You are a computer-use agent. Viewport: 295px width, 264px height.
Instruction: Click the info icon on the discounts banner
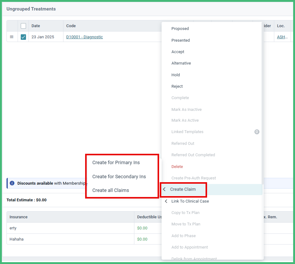[x=12, y=183]
